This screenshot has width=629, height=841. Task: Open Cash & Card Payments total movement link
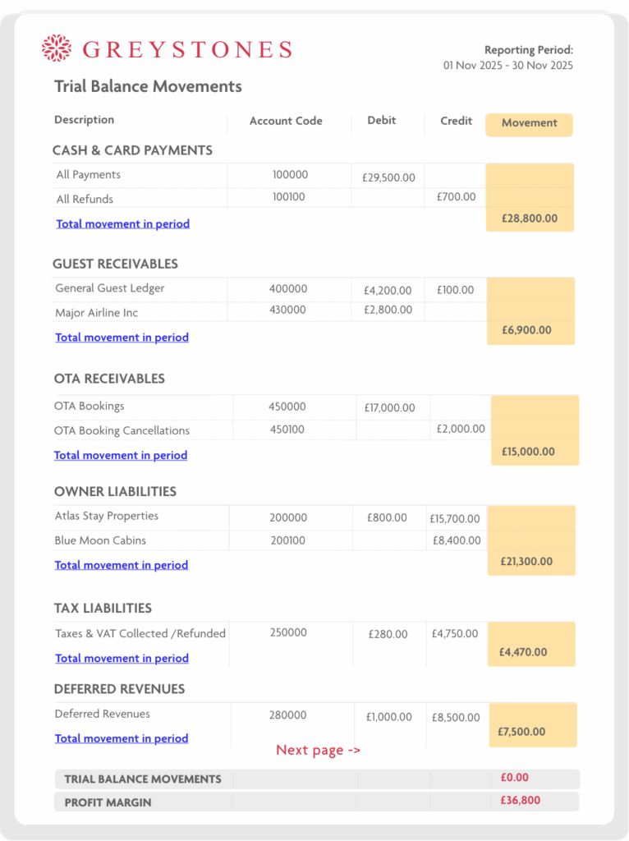pos(122,223)
